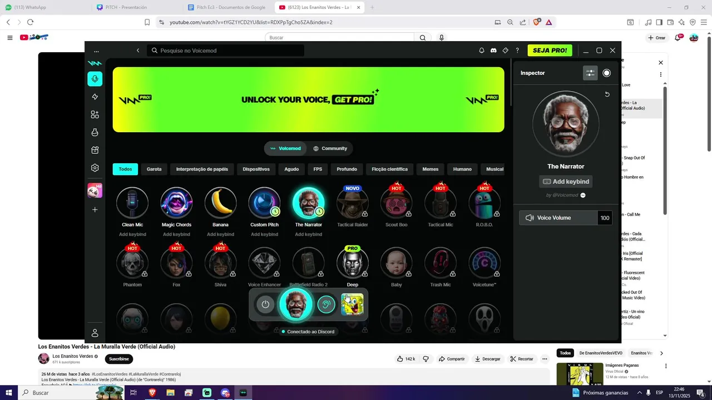Open the Voicebox microphone section in sidebar
Image resolution: width=712 pixels, height=400 pixels.
tap(95, 79)
